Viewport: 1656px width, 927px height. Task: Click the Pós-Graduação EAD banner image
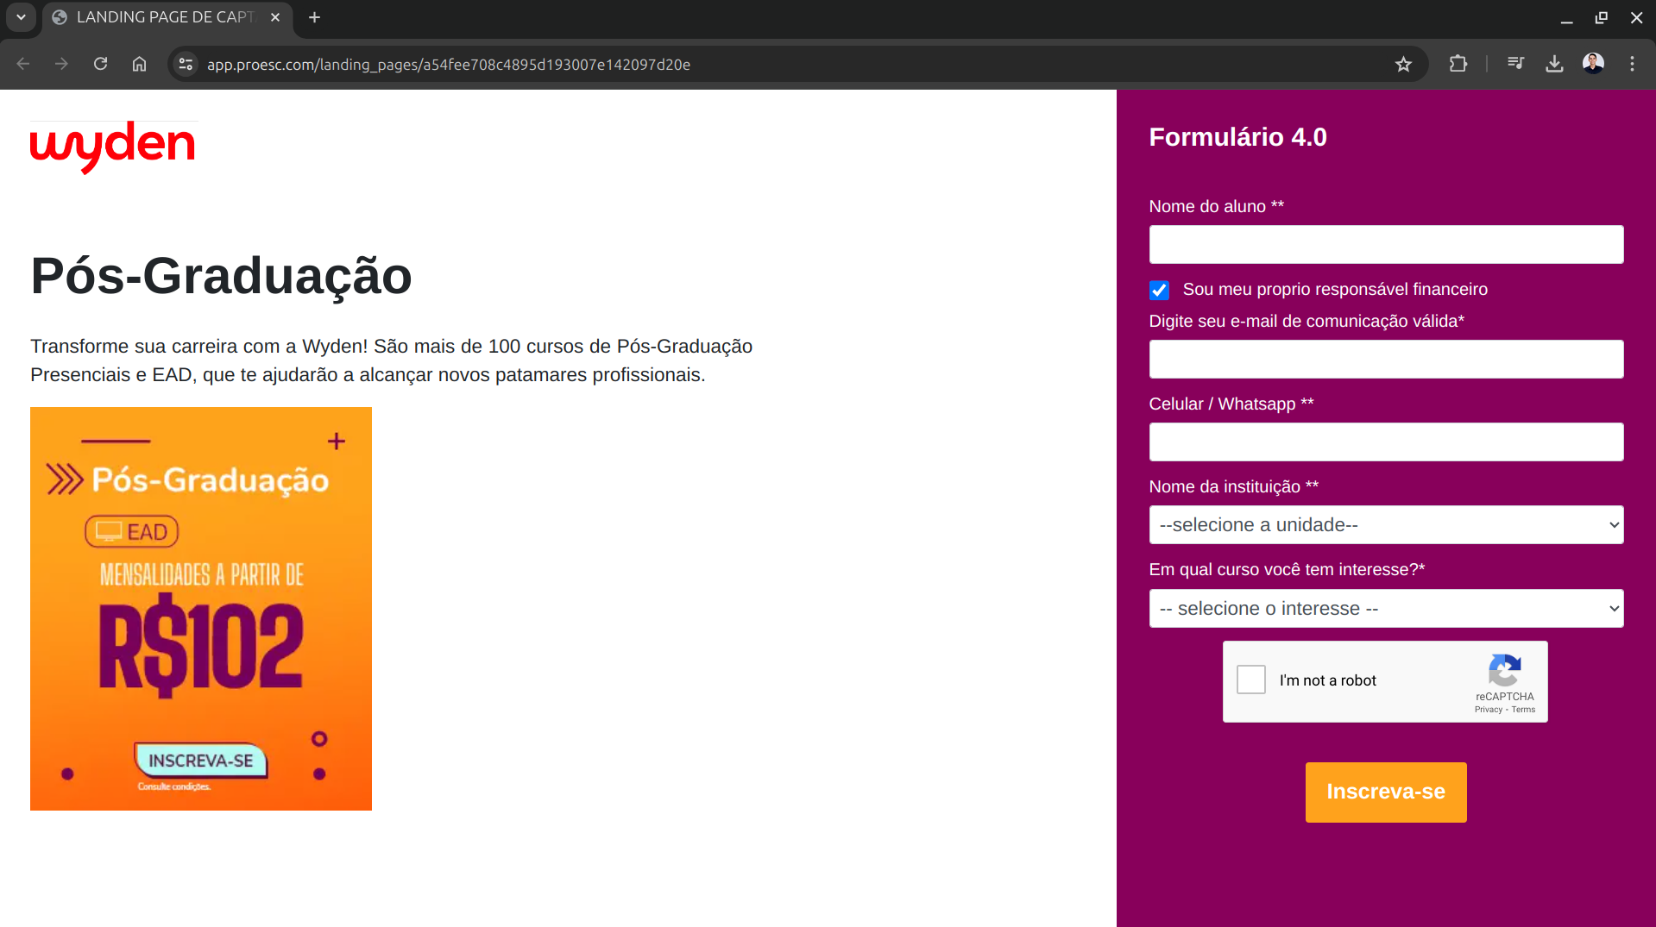[201, 609]
